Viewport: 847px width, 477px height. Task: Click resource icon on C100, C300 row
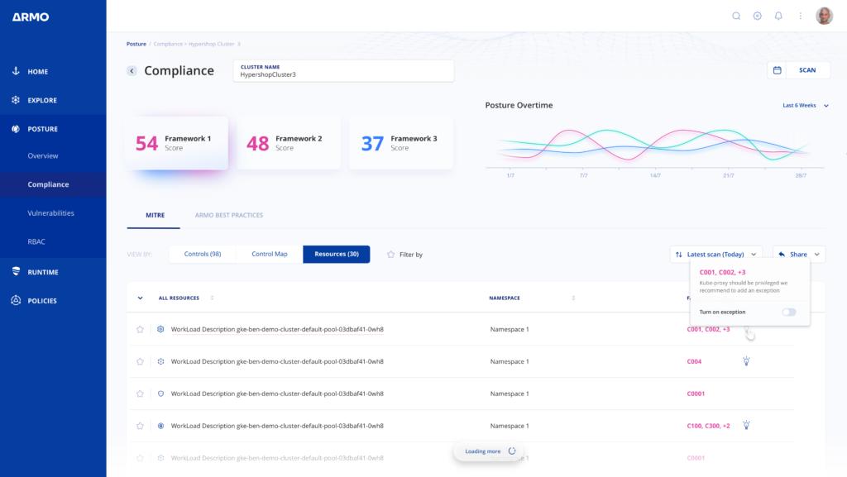160,425
